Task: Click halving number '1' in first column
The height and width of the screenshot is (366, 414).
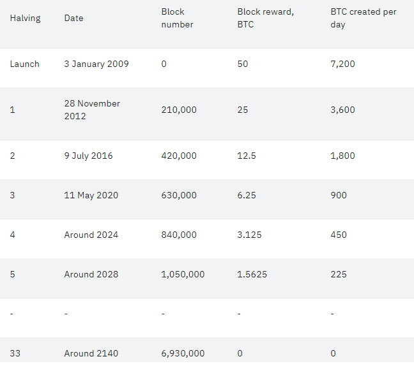Action: [12, 110]
